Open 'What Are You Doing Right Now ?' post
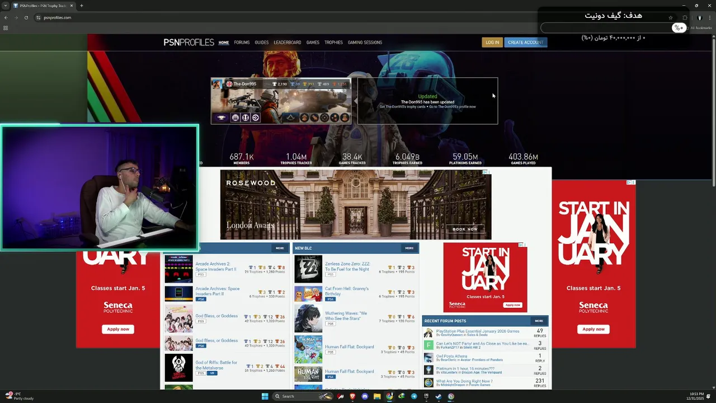The width and height of the screenshot is (716, 403). pos(464,381)
